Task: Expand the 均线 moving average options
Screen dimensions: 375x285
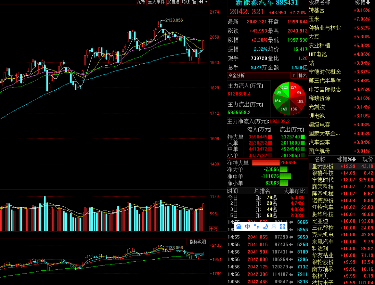Action: pyautogui.click(x=186, y=2)
